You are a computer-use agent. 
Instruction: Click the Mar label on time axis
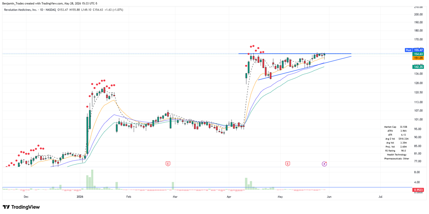pyautogui.click(x=175, y=197)
